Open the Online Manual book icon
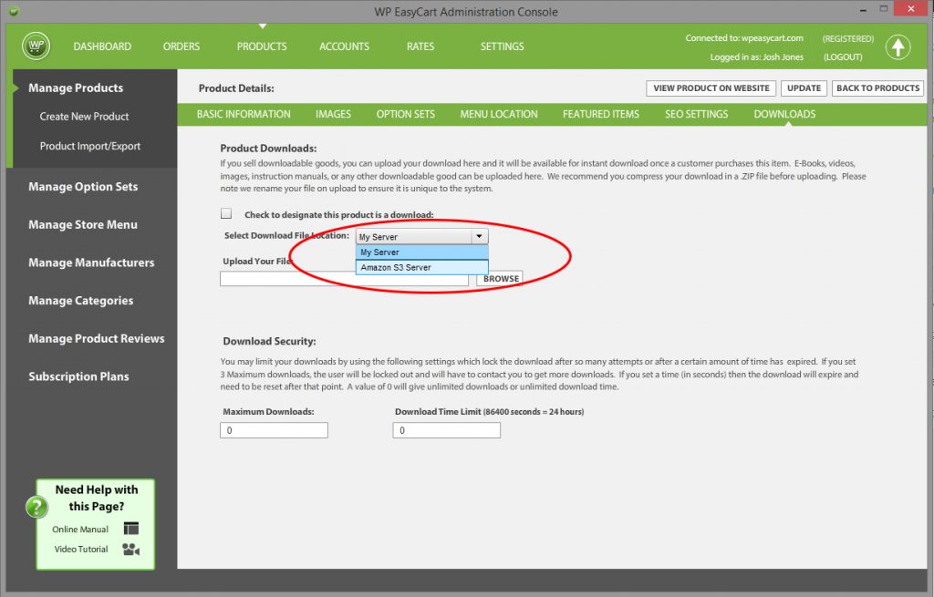934x597 pixels. [x=131, y=529]
